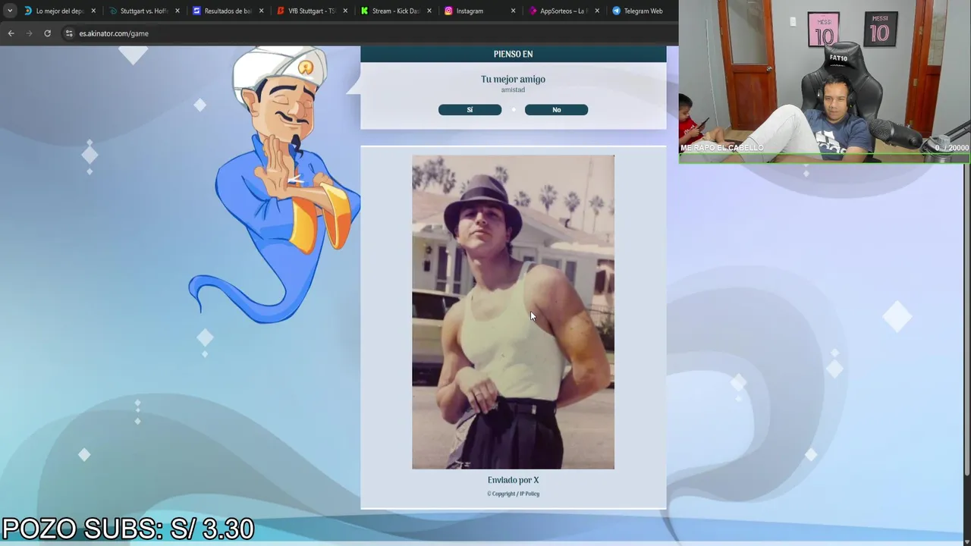This screenshot has height=546, width=971.
Task: Open the Copyright / IP Policy link
Action: (x=513, y=494)
